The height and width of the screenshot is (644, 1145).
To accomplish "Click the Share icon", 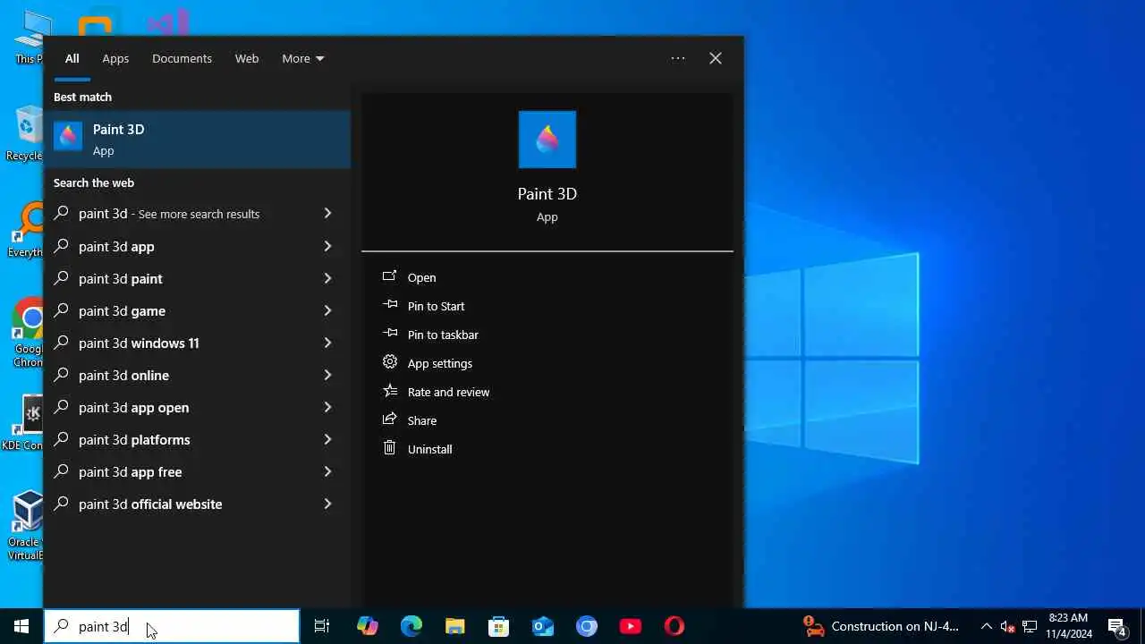I will pos(389,419).
